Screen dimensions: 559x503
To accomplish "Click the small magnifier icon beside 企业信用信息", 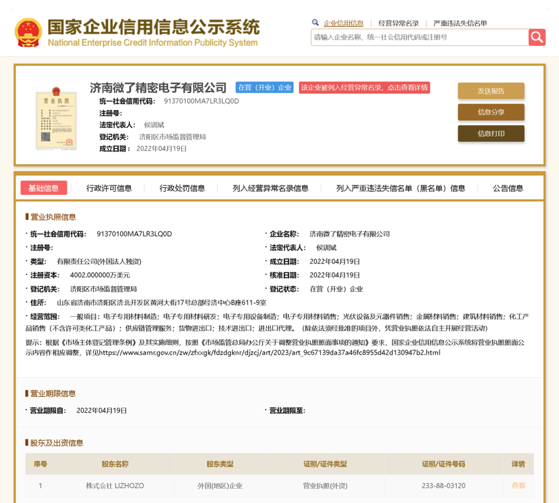I will click(315, 23).
